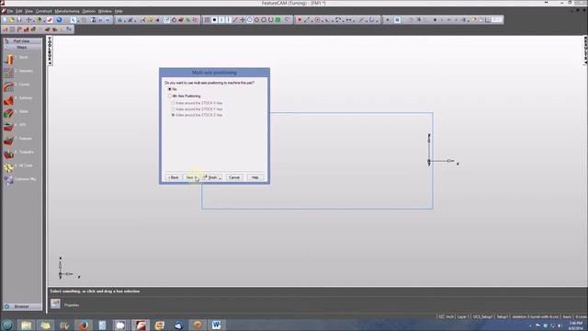Click the XY coordinate status bar entry
This screenshot has height=331, width=588.
[x=441, y=317]
